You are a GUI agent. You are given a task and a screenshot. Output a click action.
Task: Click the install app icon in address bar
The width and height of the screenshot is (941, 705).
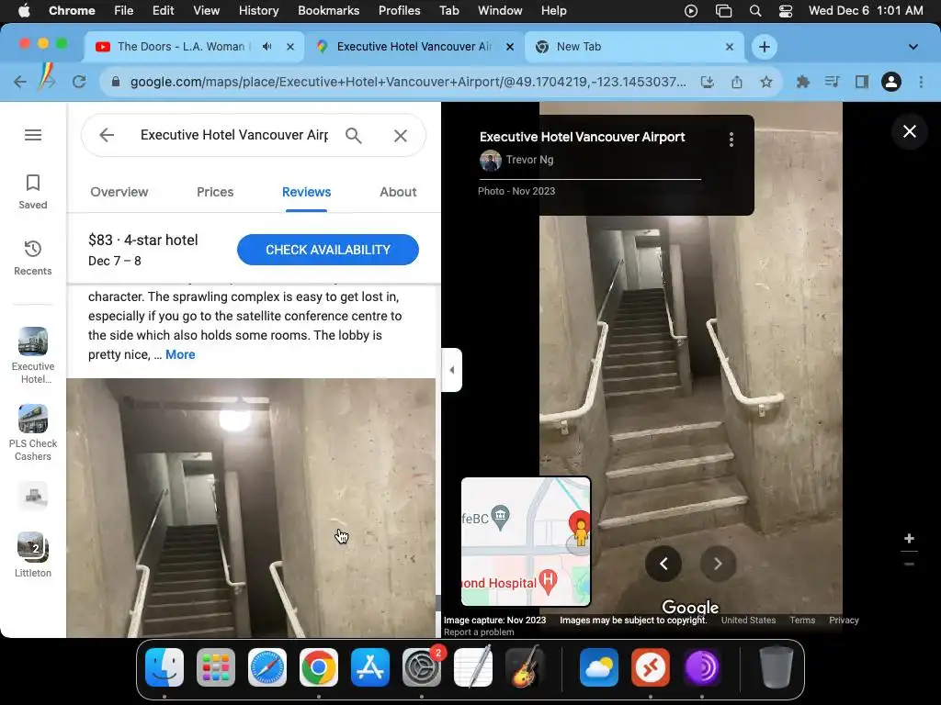click(708, 82)
